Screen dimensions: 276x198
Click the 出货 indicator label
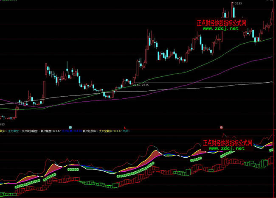tap(125, 131)
